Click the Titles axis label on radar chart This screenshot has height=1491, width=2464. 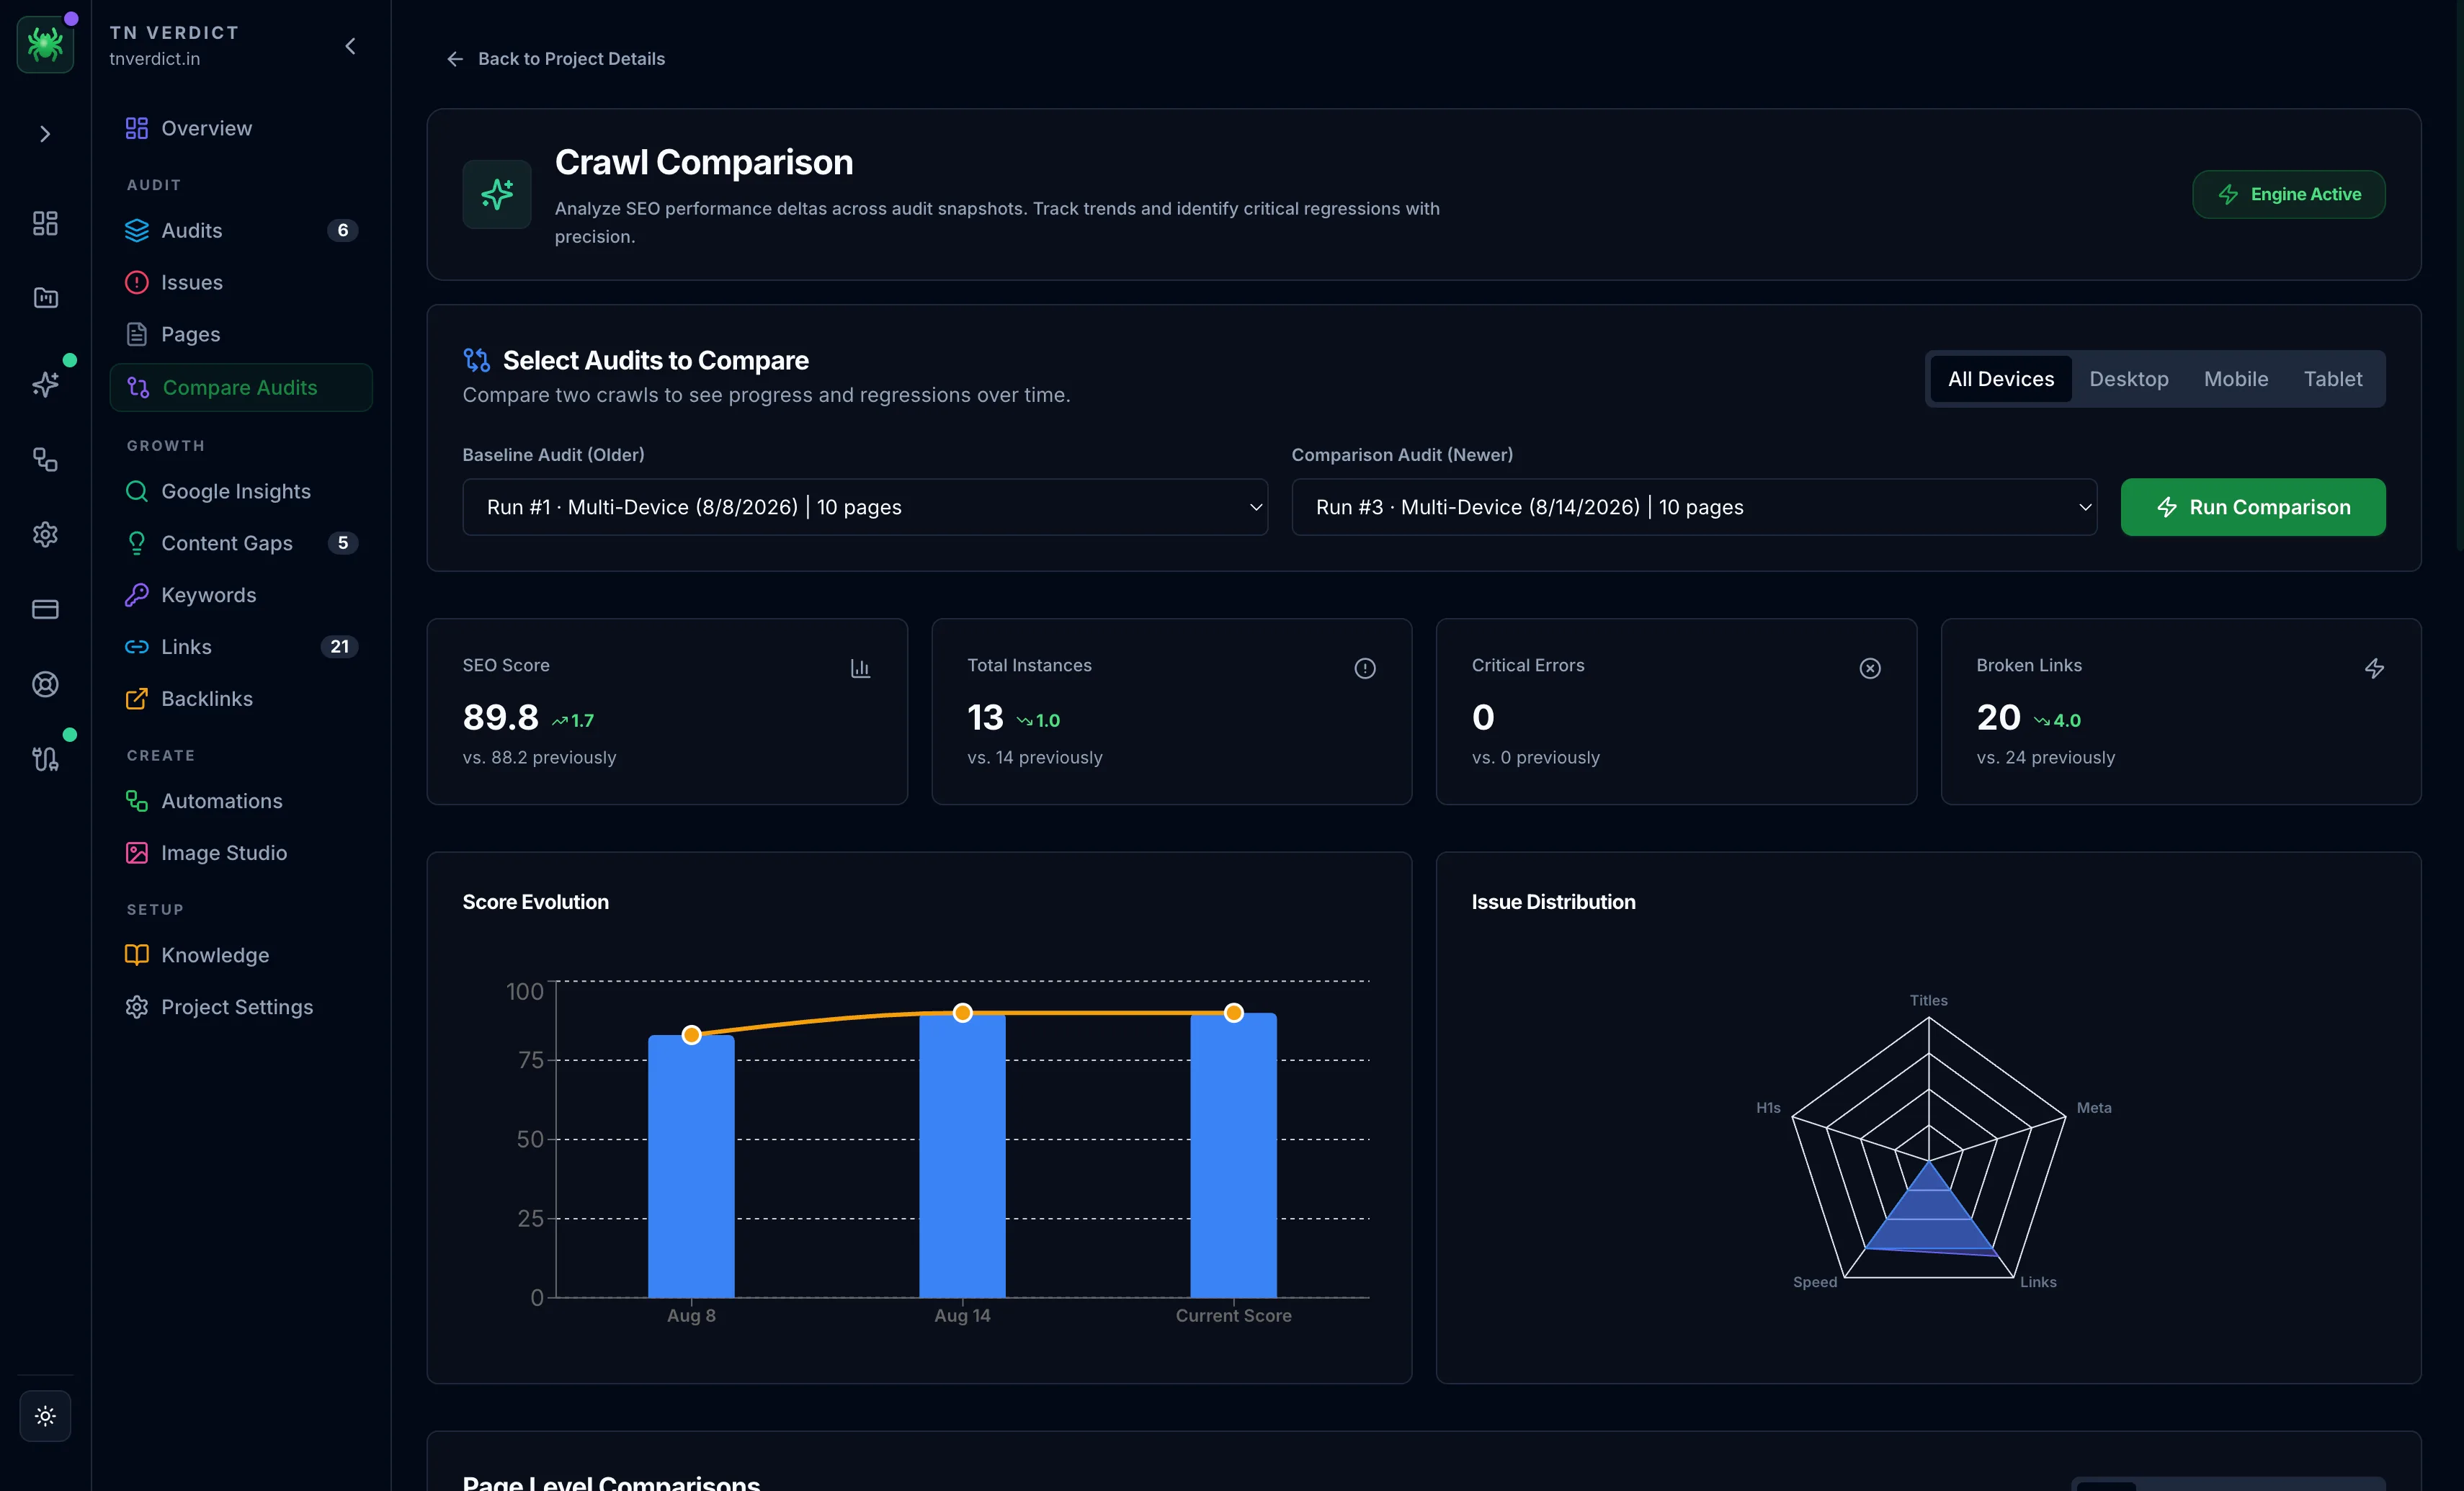click(x=1928, y=1000)
